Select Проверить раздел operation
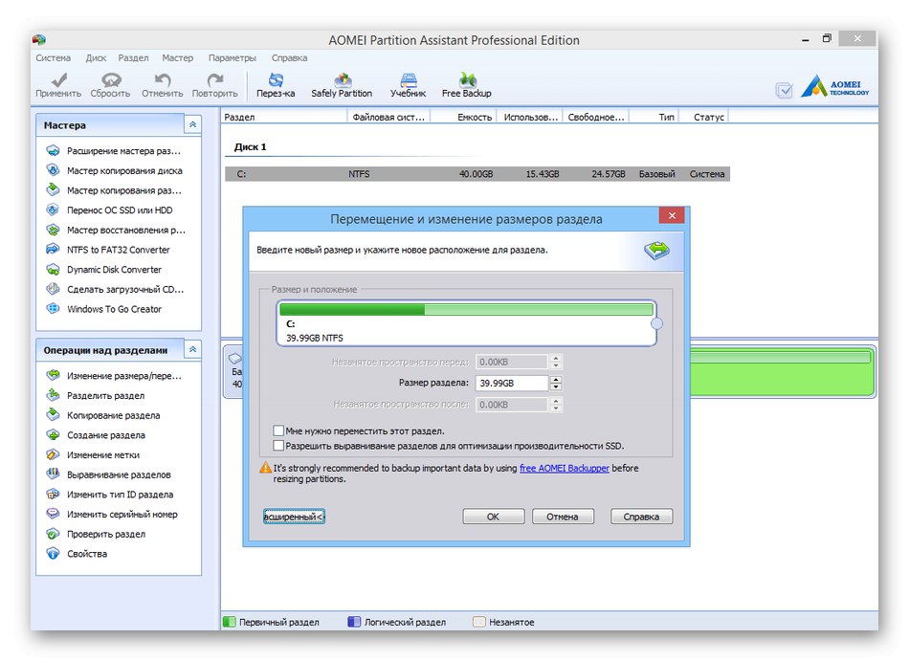This screenshot has height=661, width=909. [x=97, y=534]
